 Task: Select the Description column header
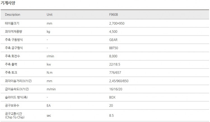(13, 15)
